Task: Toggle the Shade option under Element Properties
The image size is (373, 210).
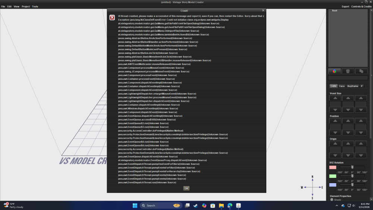Action: (x=332, y=200)
